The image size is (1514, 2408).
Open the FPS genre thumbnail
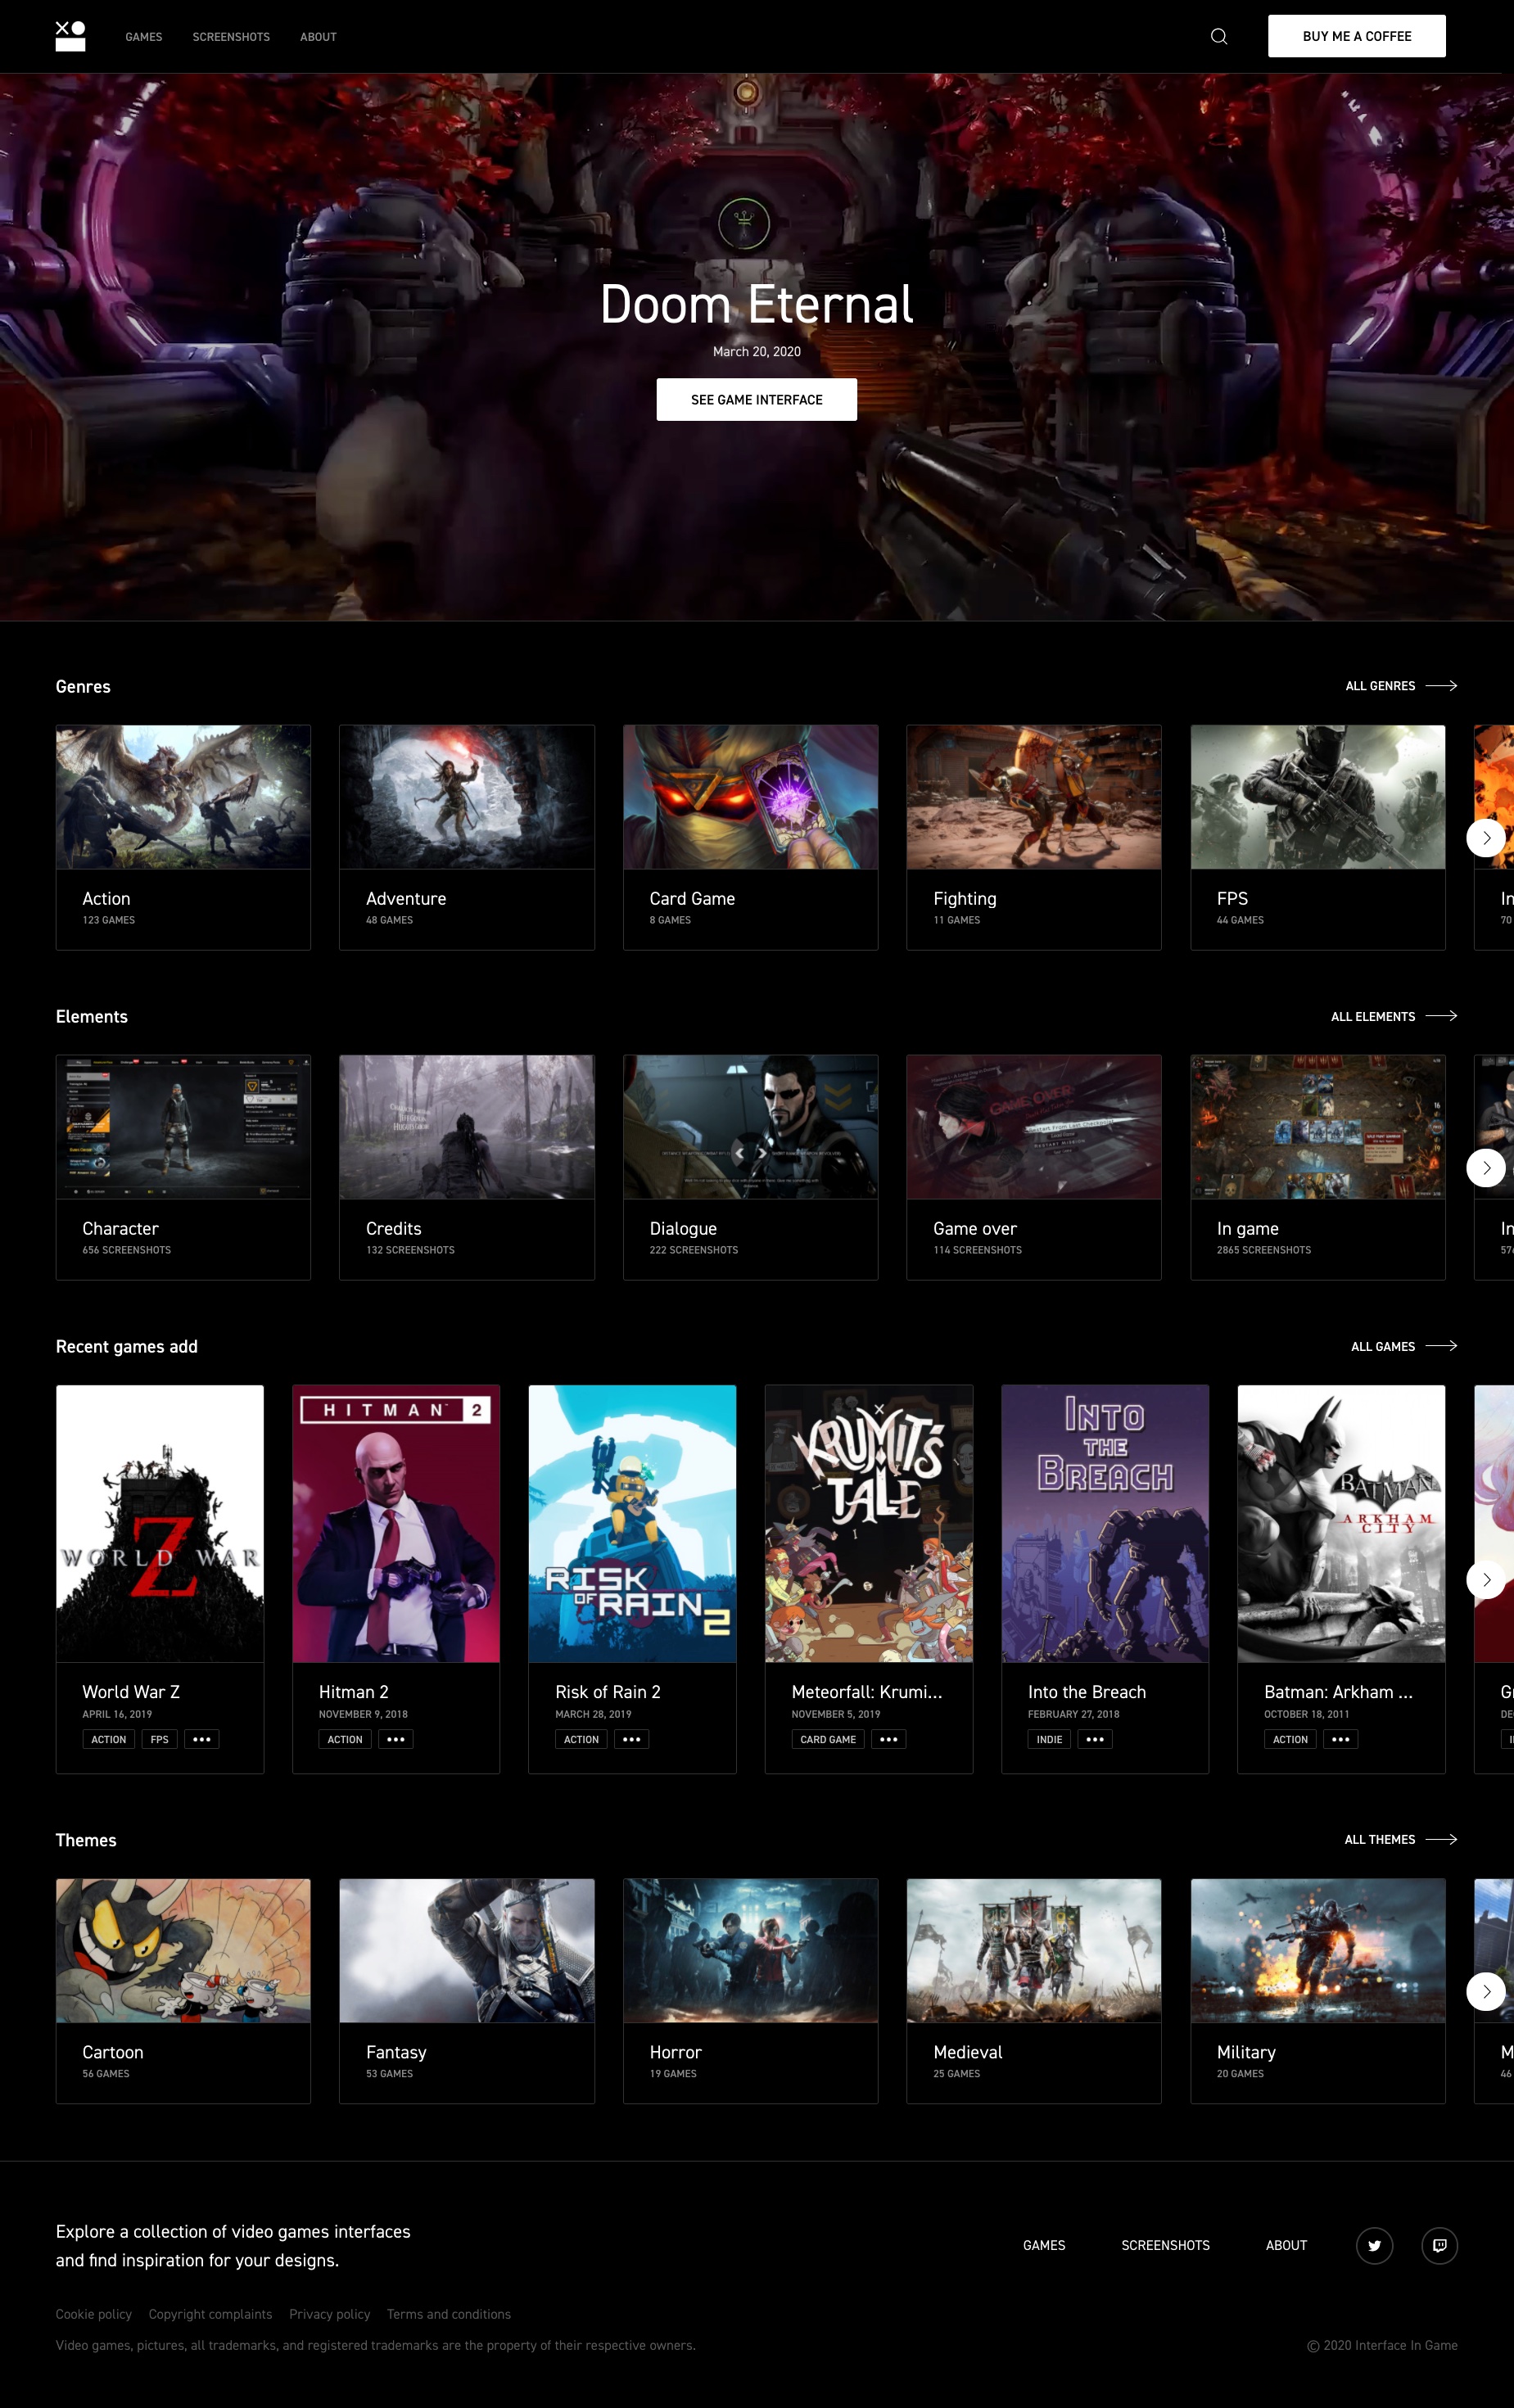(1318, 797)
